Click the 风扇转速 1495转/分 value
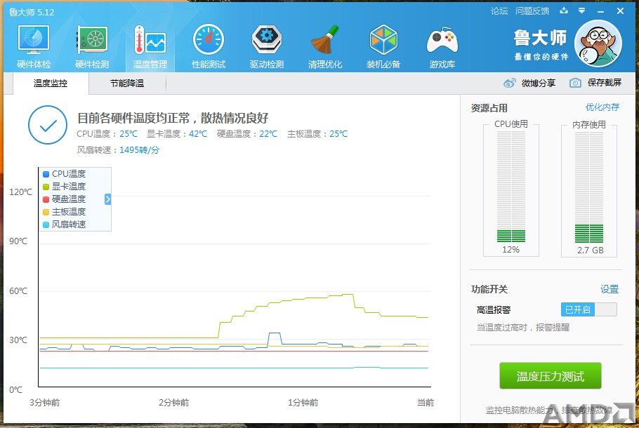Image resolution: width=639 pixels, height=428 pixels. click(139, 150)
